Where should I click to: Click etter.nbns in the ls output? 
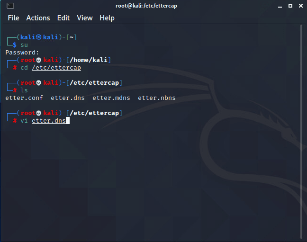coord(157,98)
